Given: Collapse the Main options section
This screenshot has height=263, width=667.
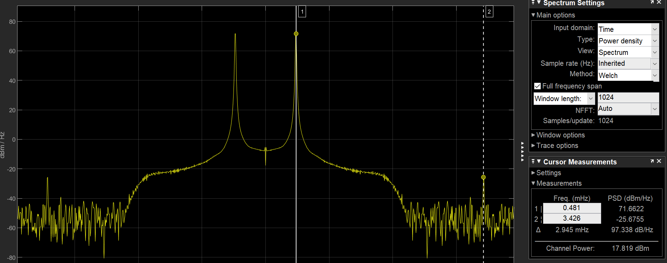Looking at the screenshot, I should click(533, 15).
